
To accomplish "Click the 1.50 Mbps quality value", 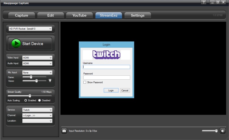I will click(46, 92).
